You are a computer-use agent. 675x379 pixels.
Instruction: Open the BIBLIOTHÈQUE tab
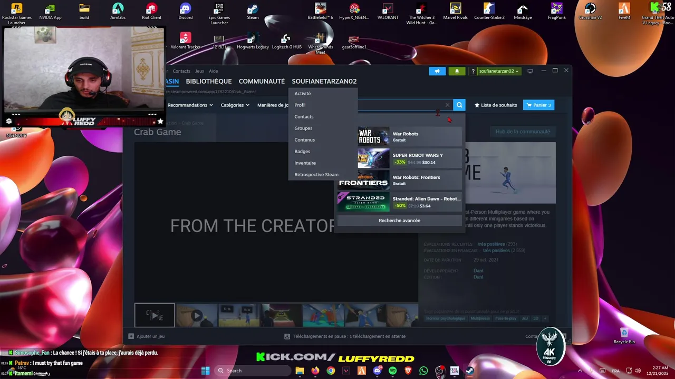pos(209,81)
